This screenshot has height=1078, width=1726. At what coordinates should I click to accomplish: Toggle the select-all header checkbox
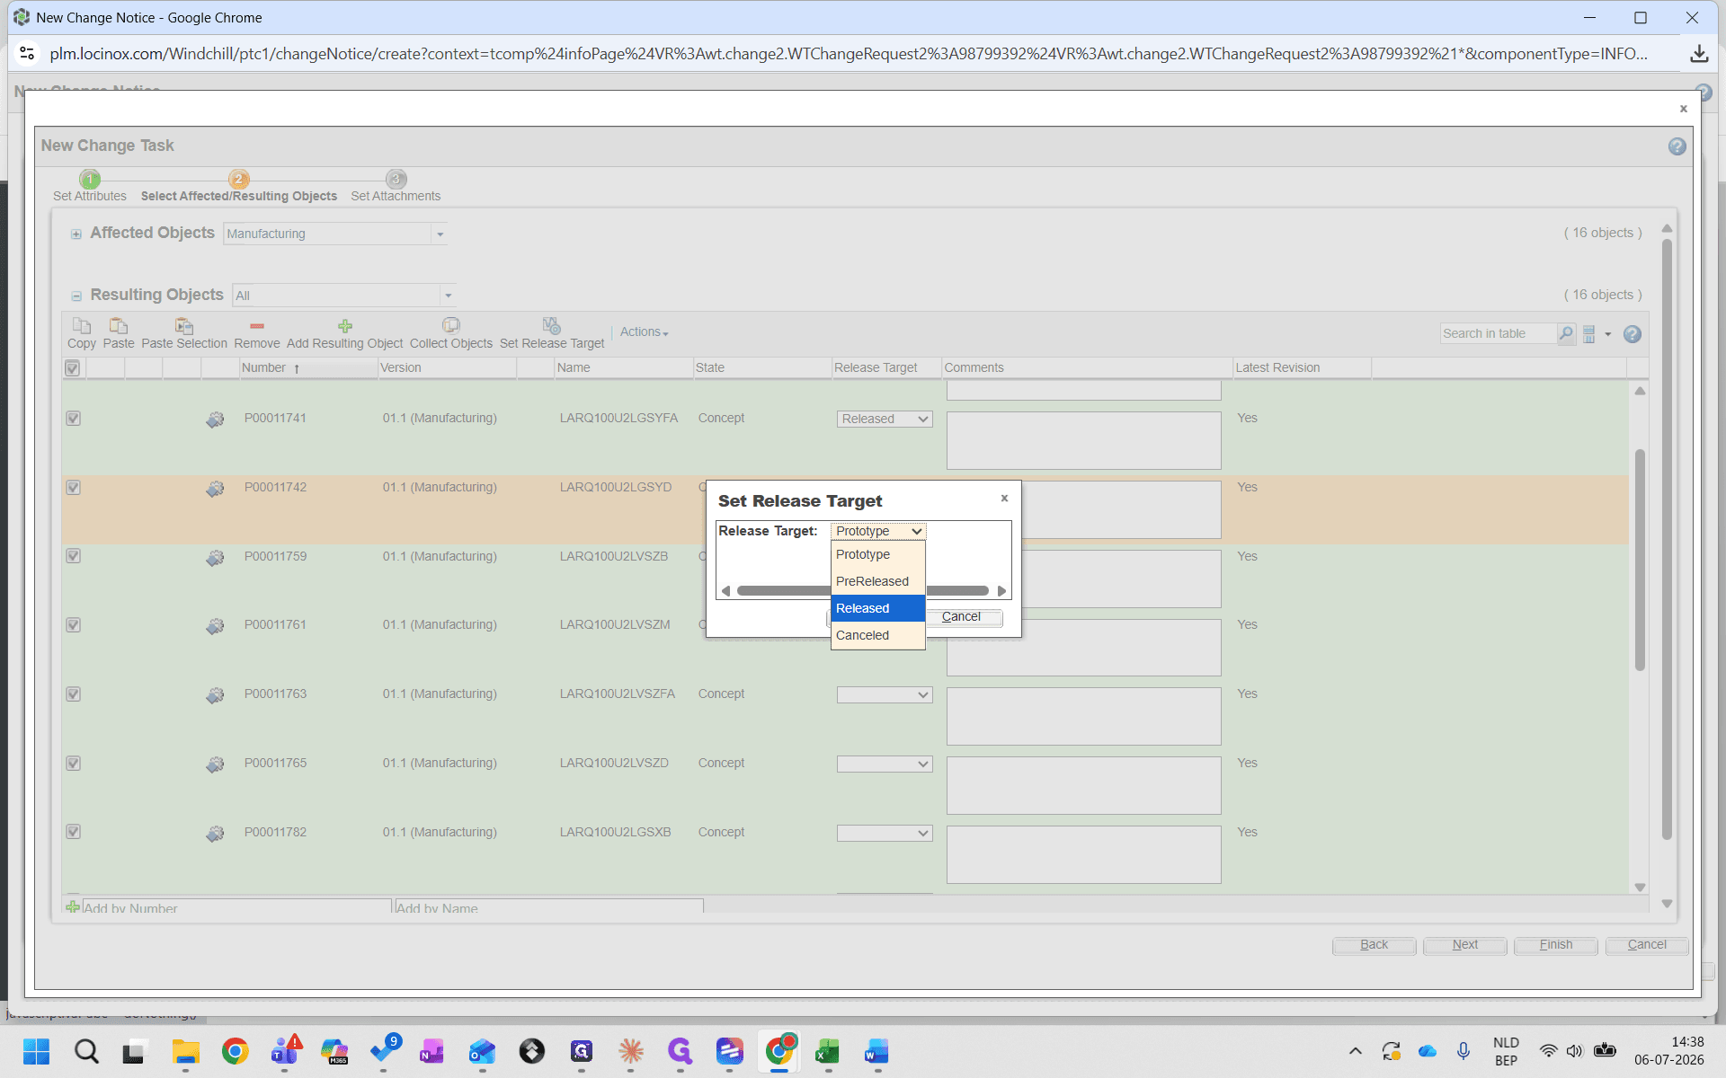pyautogui.click(x=73, y=368)
